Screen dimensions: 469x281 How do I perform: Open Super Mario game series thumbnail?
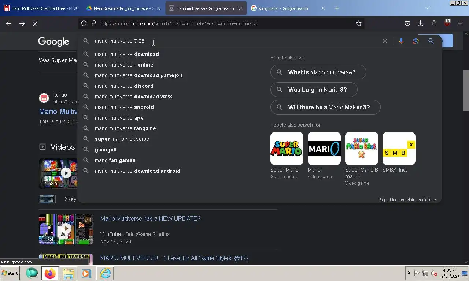click(x=287, y=149)
